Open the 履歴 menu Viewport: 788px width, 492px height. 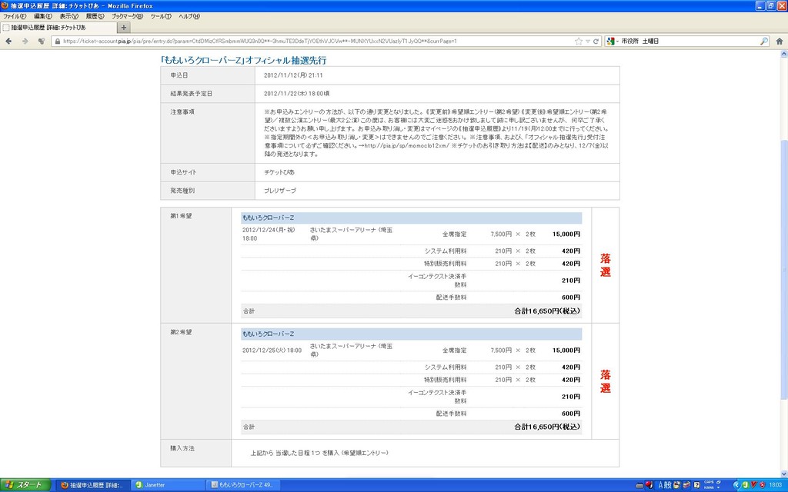click(x=95, y=17)
